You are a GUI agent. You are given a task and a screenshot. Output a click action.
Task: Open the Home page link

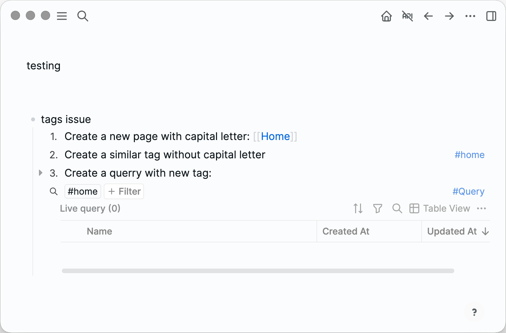point(275,136)
